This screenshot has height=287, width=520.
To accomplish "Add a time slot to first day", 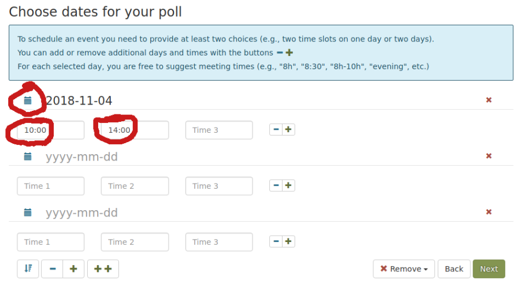I will click(x=288, y=130).
